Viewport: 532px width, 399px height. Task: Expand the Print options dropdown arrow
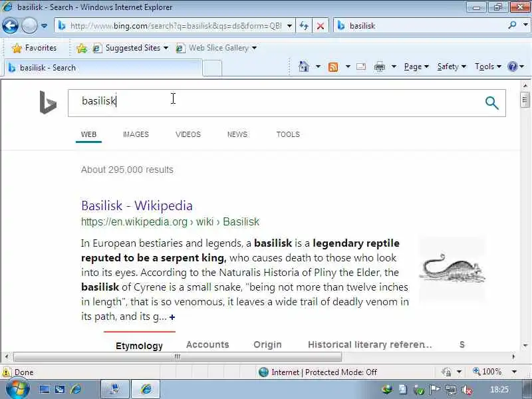tap(394, 66)
